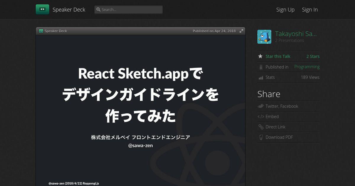355x186 pixels.
Task: Click the green Speaker Deck logo icon
Action: tap(42, 9)
